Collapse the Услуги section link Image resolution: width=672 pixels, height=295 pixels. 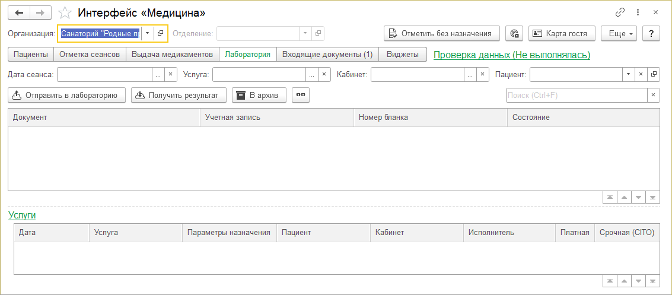[x=22, y=215]
